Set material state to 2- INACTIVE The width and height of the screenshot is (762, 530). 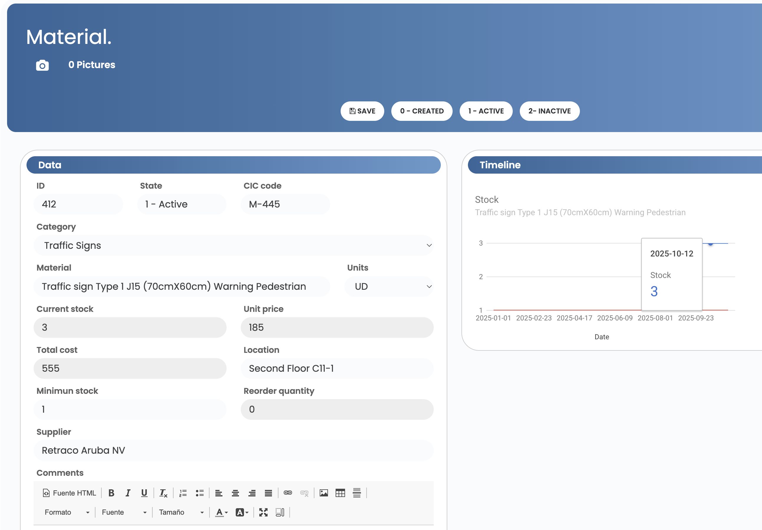pos(549,111)
